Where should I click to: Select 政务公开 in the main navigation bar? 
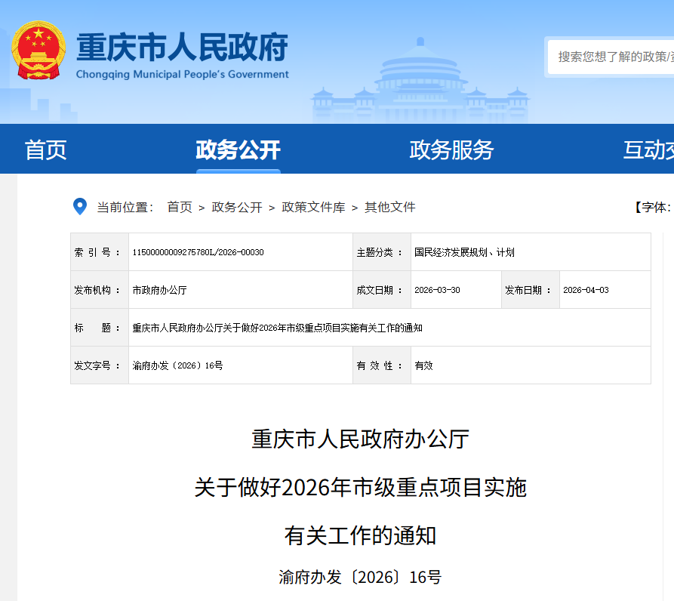click(x=238, y=149)
